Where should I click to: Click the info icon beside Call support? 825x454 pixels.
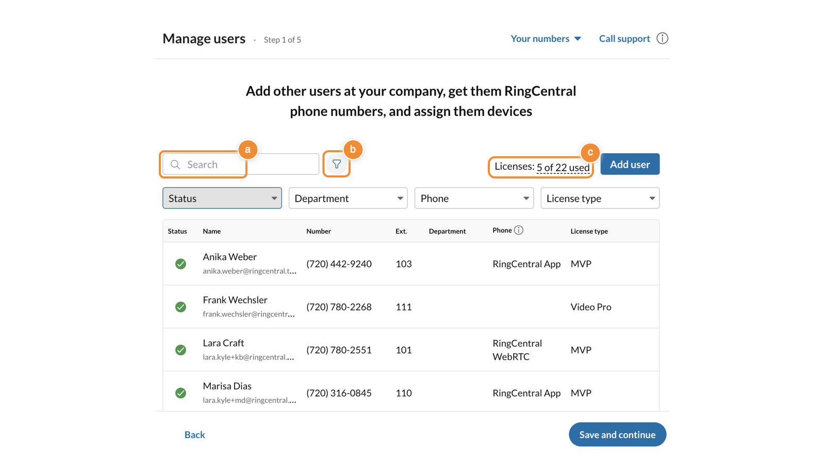[x=662, y=39]
